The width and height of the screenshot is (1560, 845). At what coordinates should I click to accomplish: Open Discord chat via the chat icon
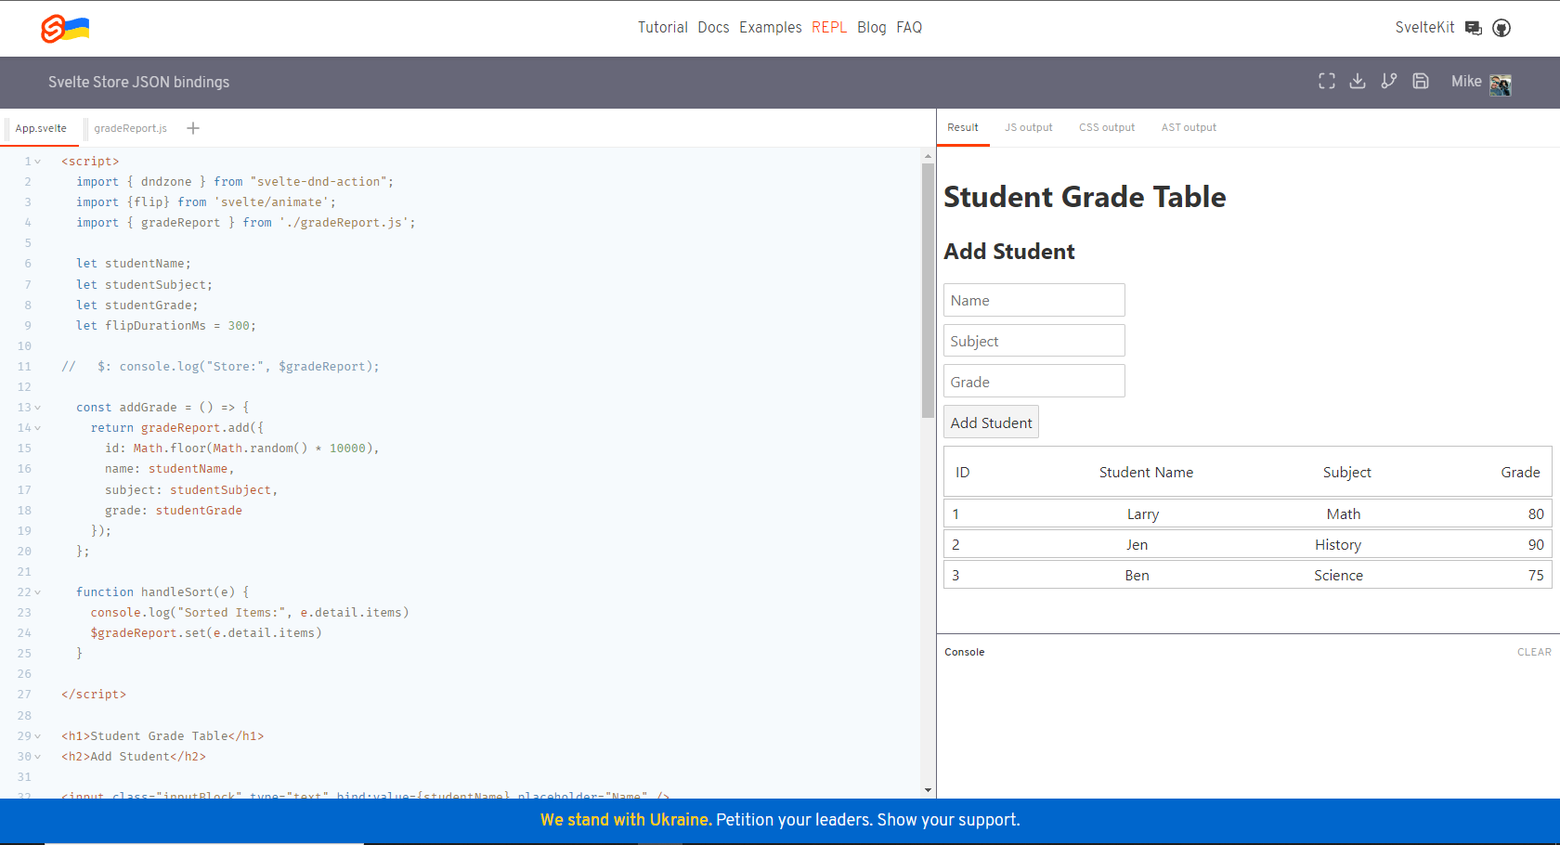pyautogui.click(x=1474, y=28)
